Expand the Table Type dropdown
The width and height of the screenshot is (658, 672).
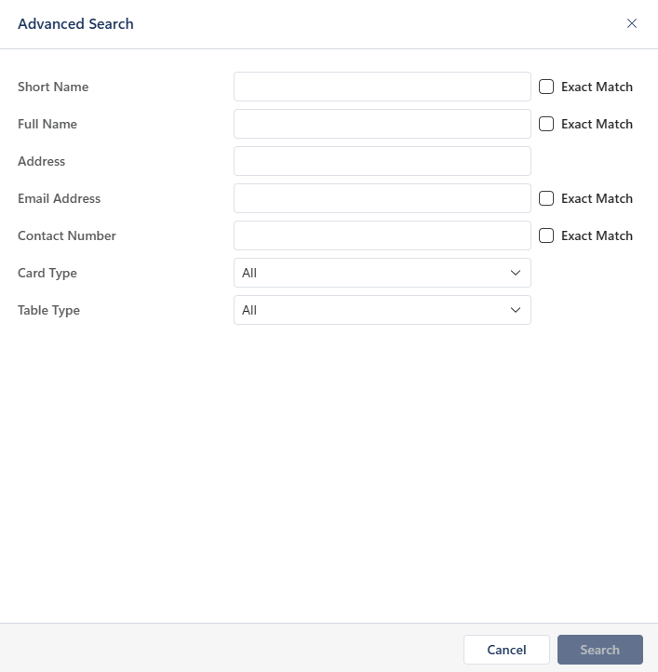[x=382, y=310]
